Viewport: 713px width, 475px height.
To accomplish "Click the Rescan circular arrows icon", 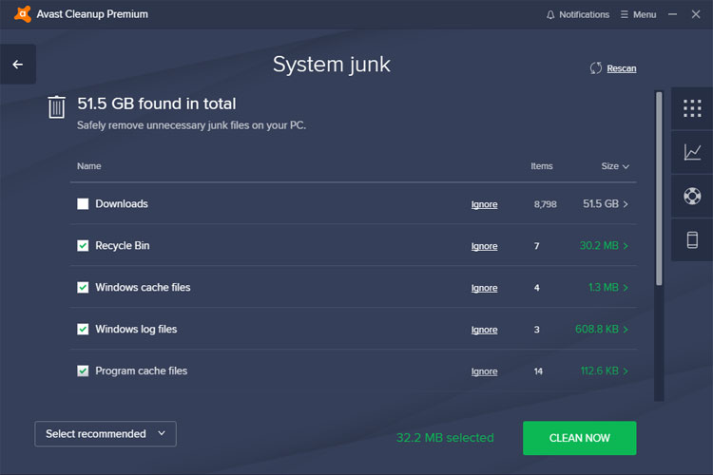I will pos(596,68).
